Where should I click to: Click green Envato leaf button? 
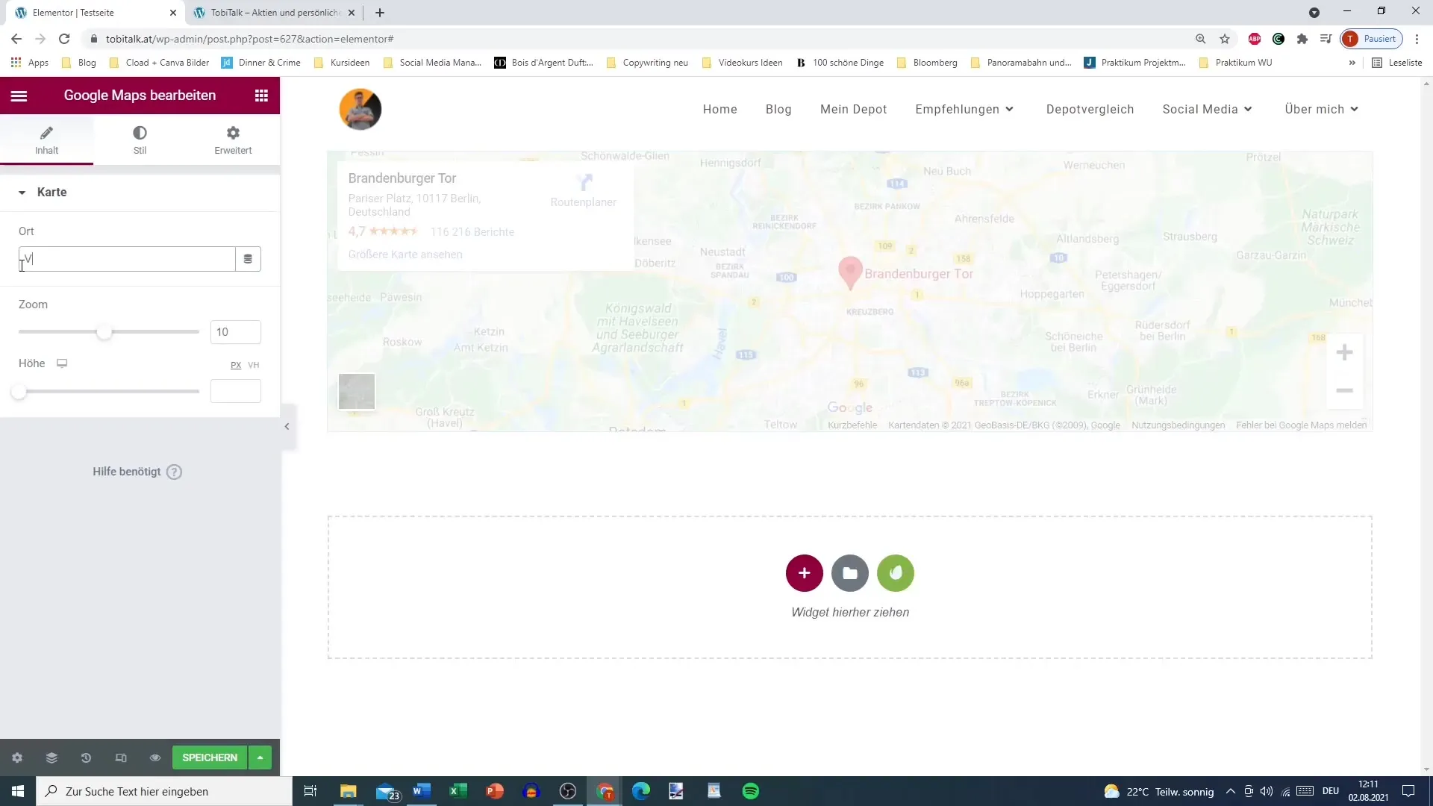[x=896, y=573]
